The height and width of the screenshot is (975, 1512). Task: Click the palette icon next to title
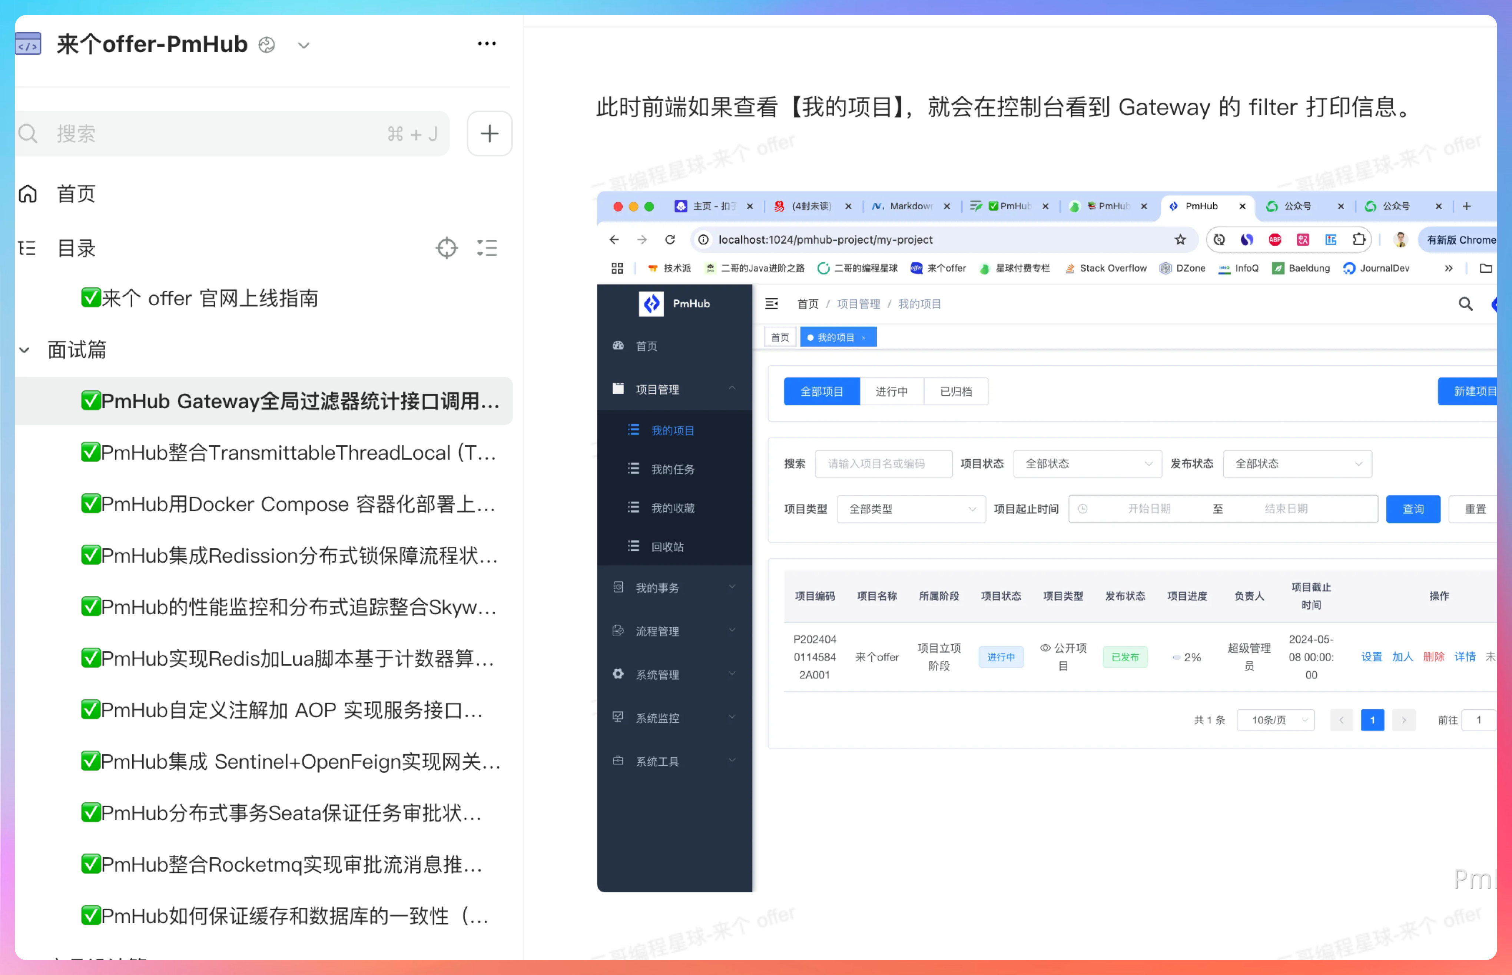point(266,45)
